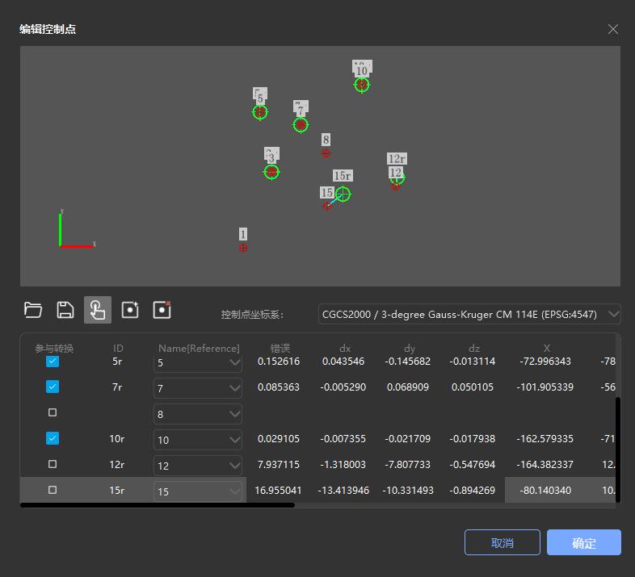The image size is (635, 577).
Task: Select the red marker under label 8
Action: pos(326,153)
